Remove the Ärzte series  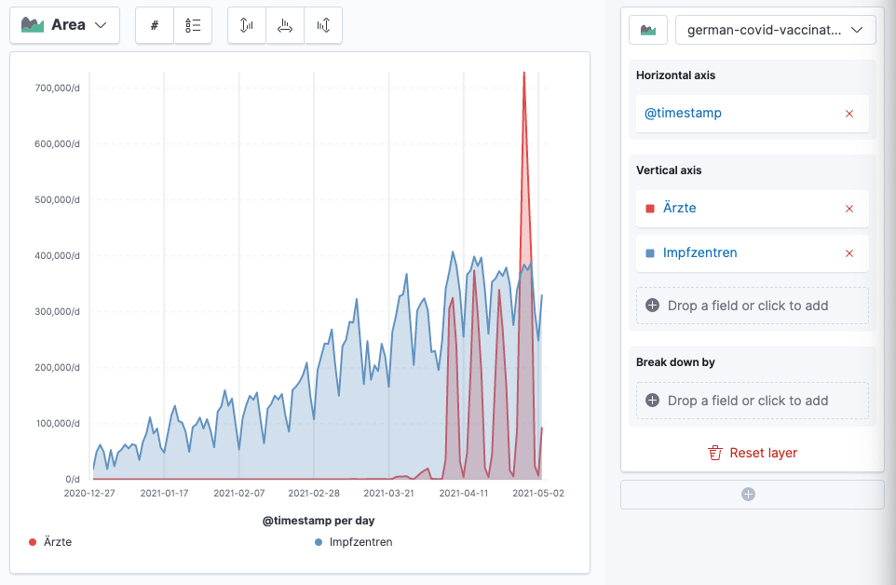(x=848, y=209)
